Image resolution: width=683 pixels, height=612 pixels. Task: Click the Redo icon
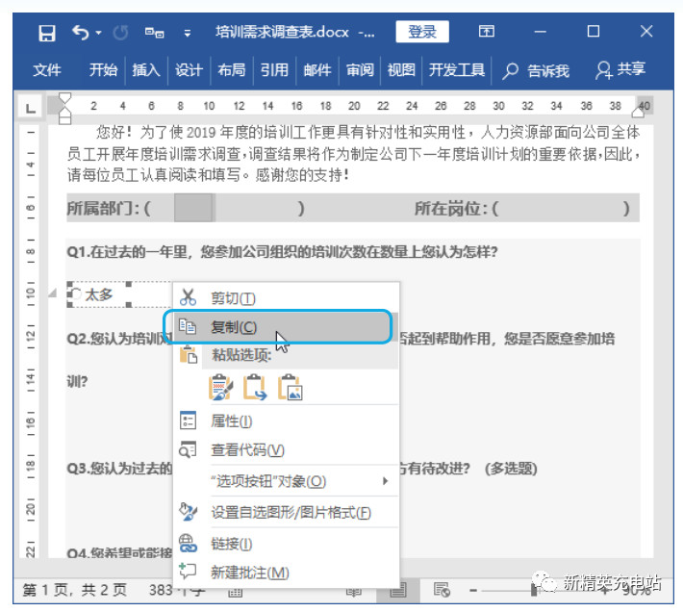click(x=120, y=33)
